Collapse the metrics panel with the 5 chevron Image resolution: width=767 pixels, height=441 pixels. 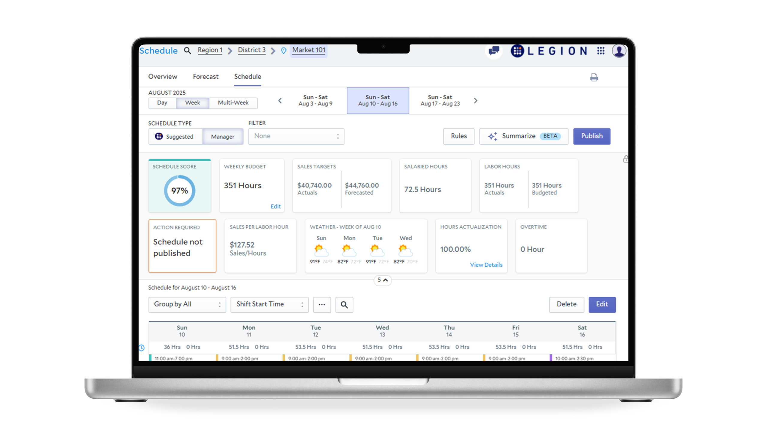pos(382,280)
